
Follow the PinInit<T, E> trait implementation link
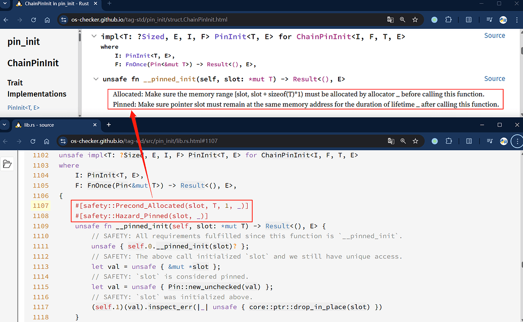pos(23,107)
